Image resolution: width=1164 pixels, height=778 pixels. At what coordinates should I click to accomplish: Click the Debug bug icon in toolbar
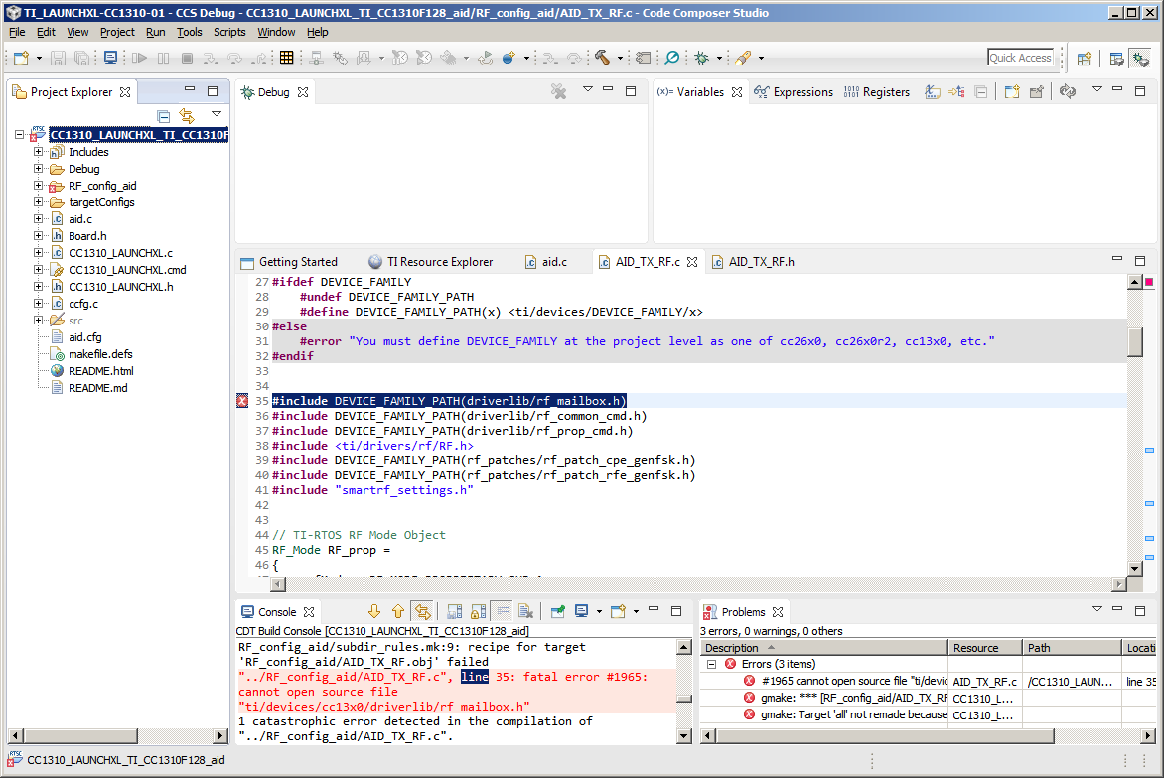coord(701,58)
